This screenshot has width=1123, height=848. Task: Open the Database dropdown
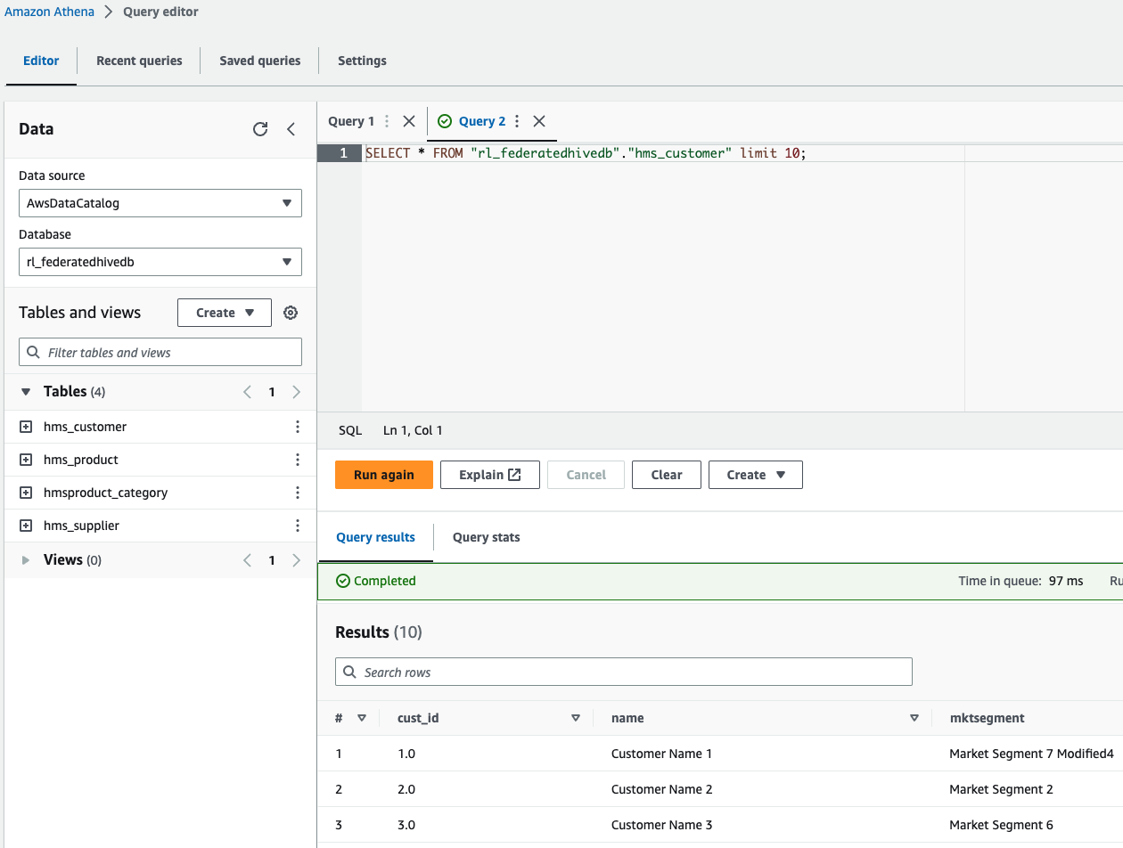coord(160,262)
